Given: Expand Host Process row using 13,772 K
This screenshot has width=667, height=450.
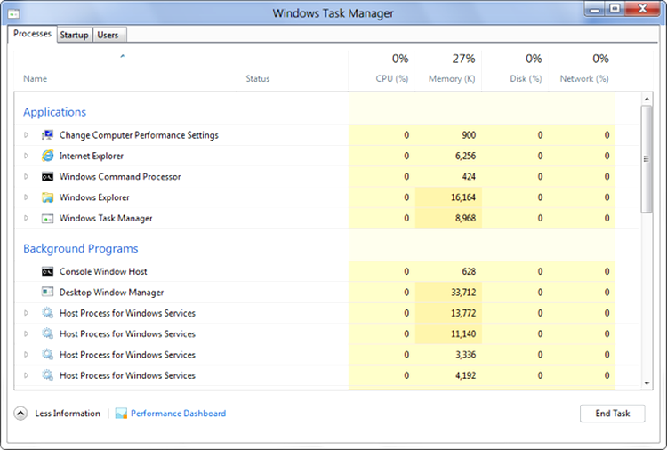Looking at the screenshot, I should click(x=27, y=313).
